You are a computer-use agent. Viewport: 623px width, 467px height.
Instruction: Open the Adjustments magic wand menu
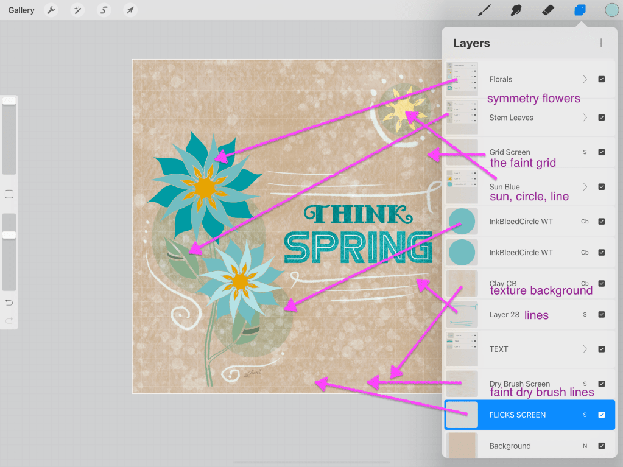(x=77, y=10)
